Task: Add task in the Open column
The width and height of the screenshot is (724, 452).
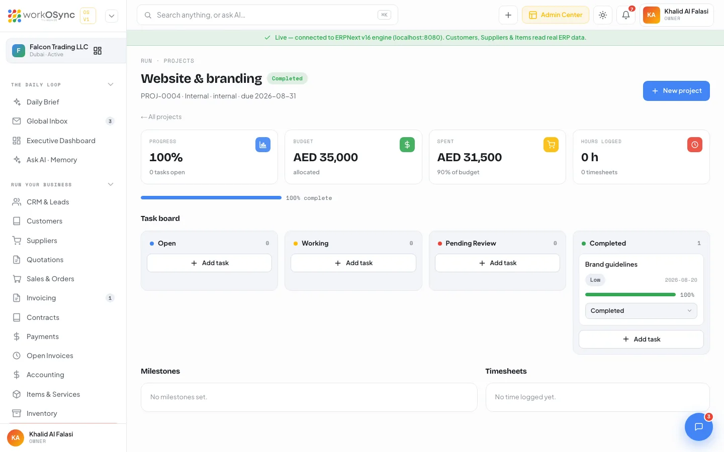Action: pyautogui.click(x=209, y=263)
